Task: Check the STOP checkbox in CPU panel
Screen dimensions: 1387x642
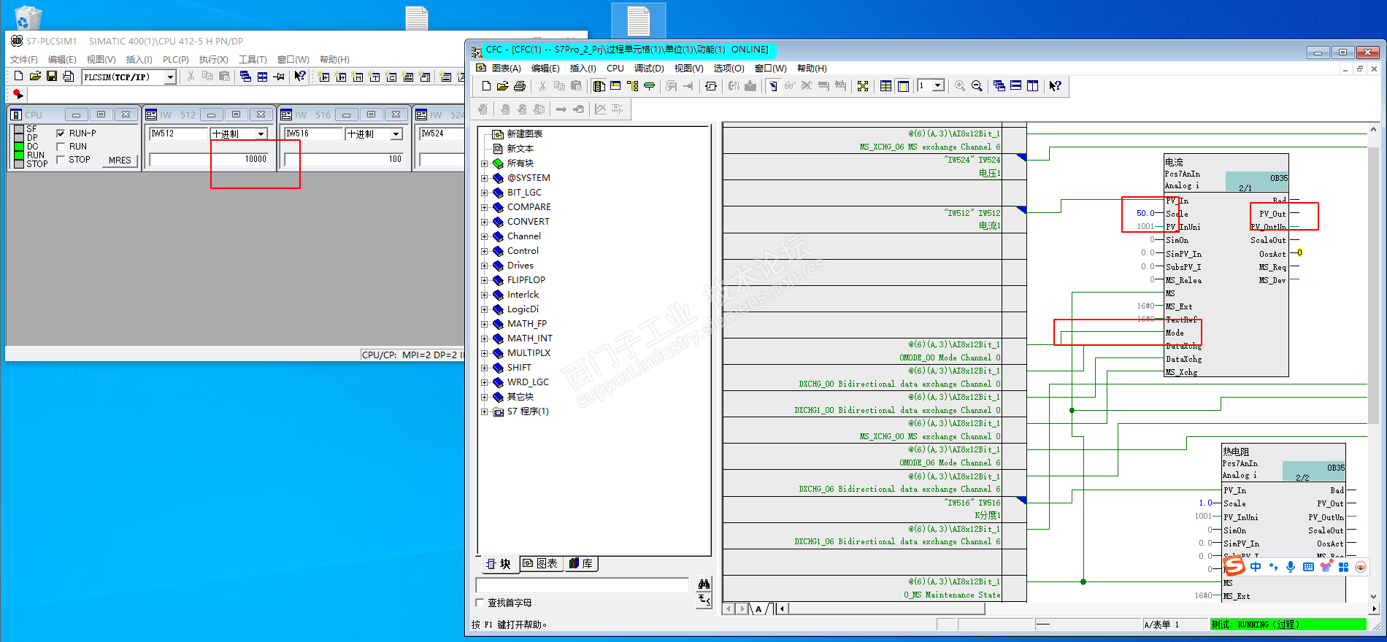Action: coord(61,160)
